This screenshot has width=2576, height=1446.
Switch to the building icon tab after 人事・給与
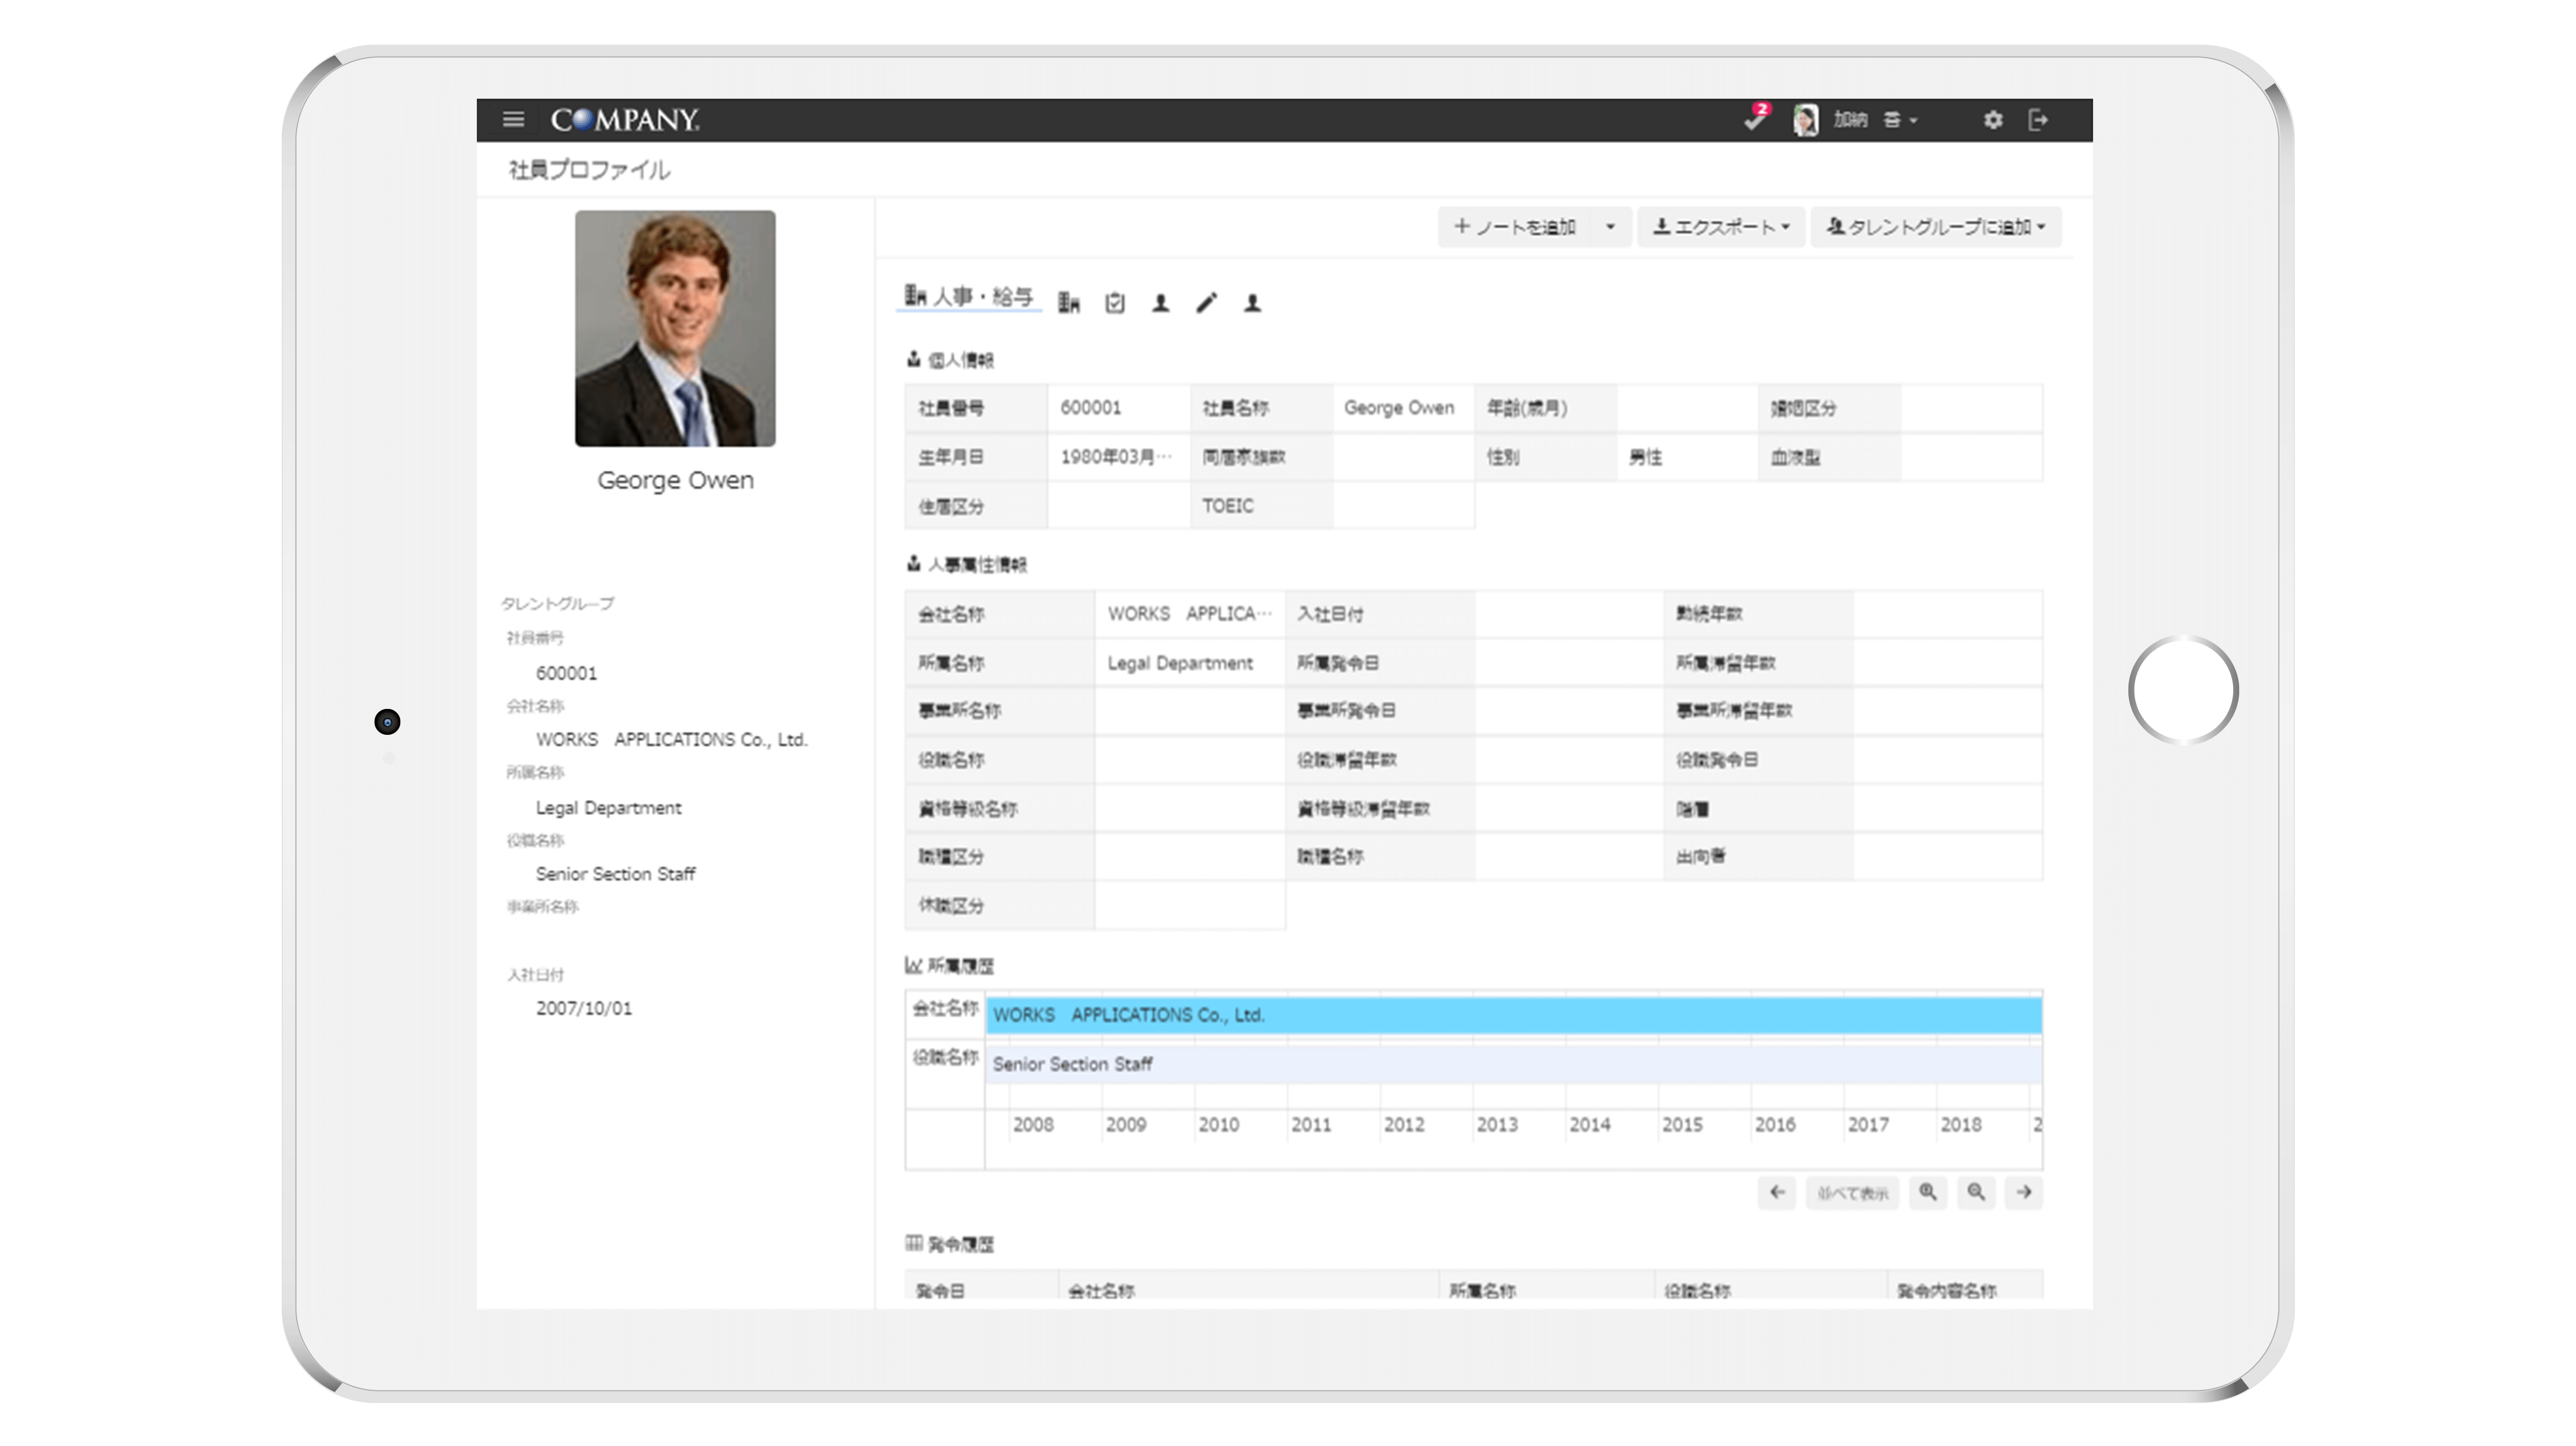[x=1068, y=303]
